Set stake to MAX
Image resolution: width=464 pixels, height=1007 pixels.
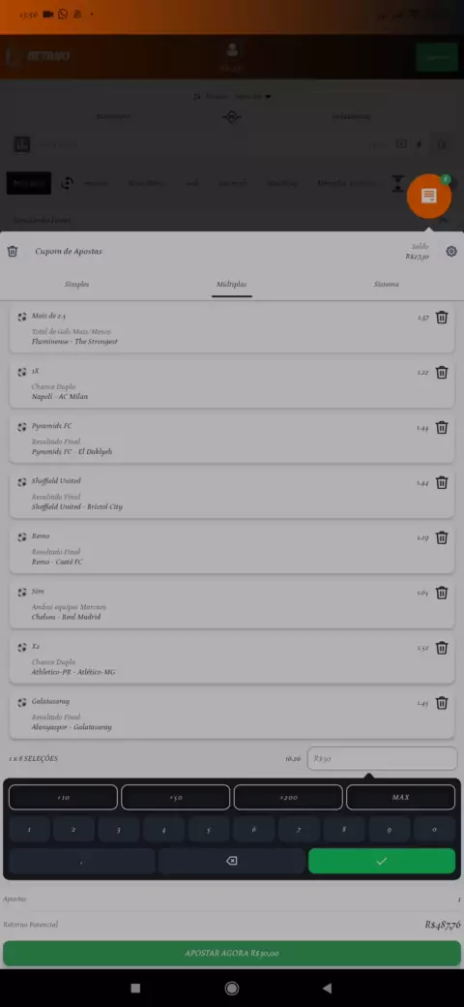pyautogui.click(x=400, y=797)
